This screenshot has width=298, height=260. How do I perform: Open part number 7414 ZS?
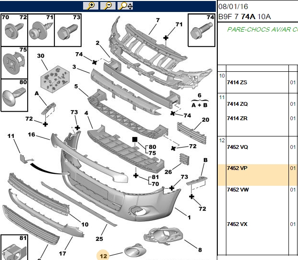237,82
